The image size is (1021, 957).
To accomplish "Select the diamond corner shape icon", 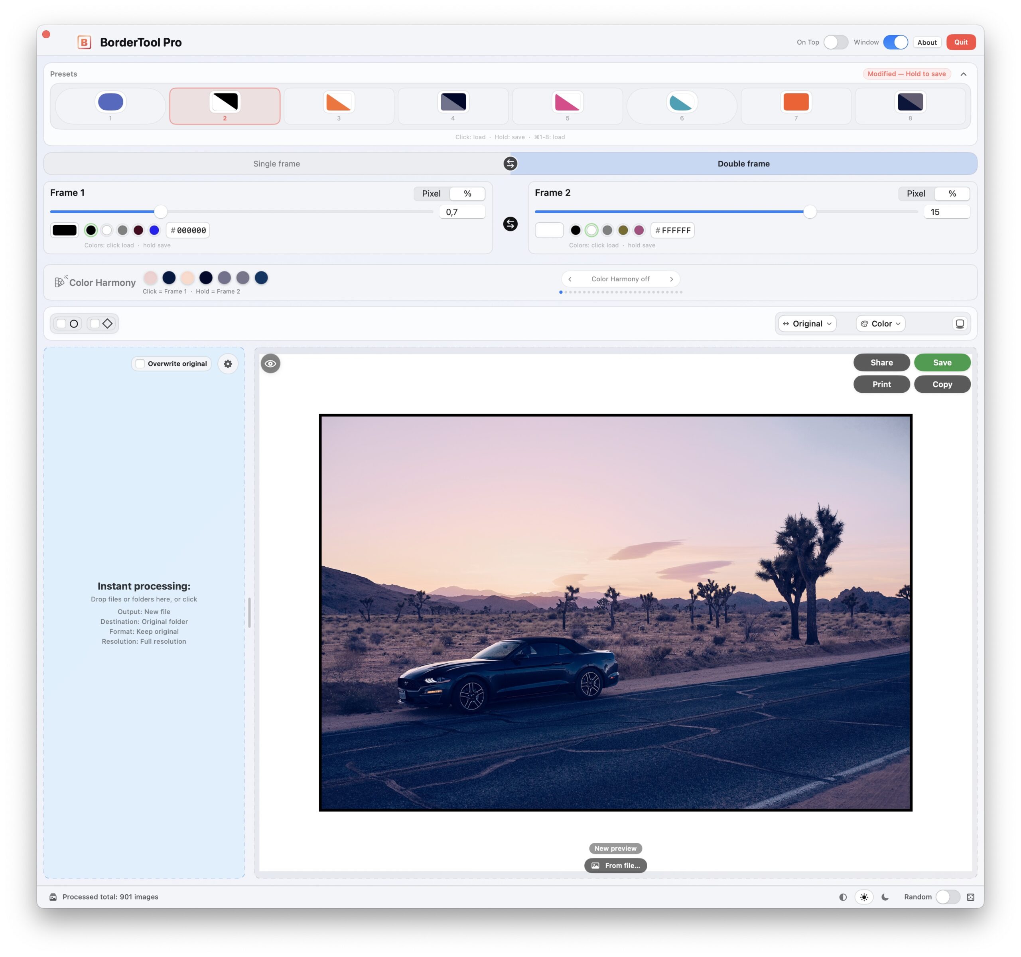I will (101, 323).
